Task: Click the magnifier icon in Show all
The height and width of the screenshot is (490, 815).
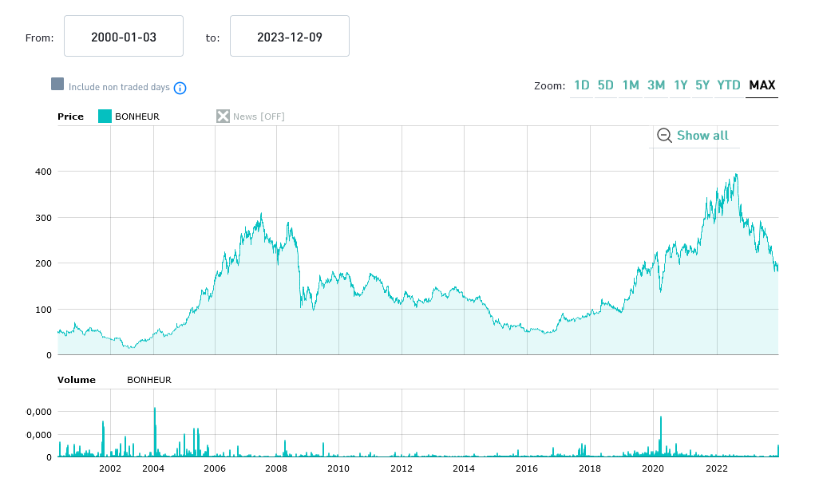Action: (x=664, y=136)
